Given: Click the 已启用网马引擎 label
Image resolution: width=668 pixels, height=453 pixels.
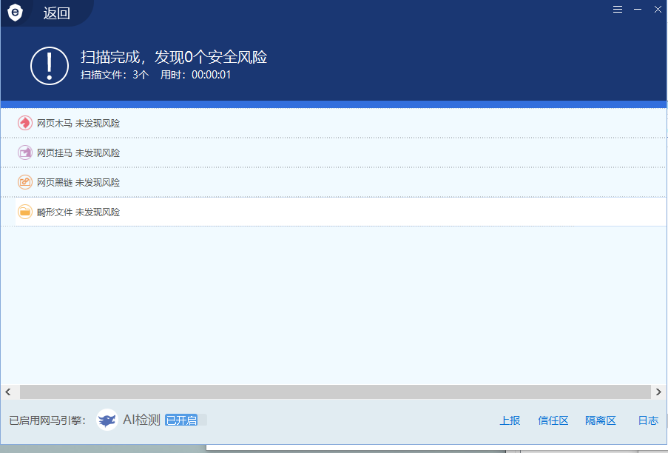Looking at the screenshot, I should pyautogui.click(x=47, y=420).
